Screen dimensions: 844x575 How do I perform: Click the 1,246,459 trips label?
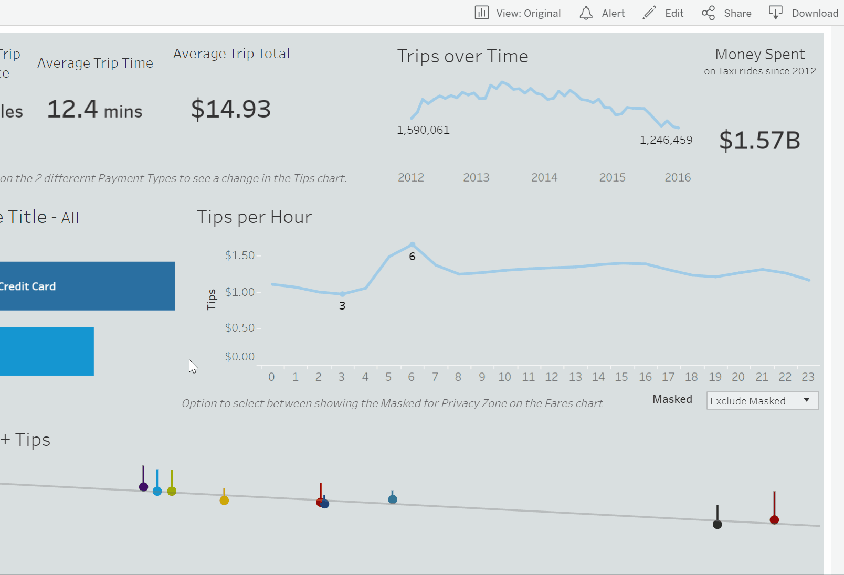coord(666,140)
